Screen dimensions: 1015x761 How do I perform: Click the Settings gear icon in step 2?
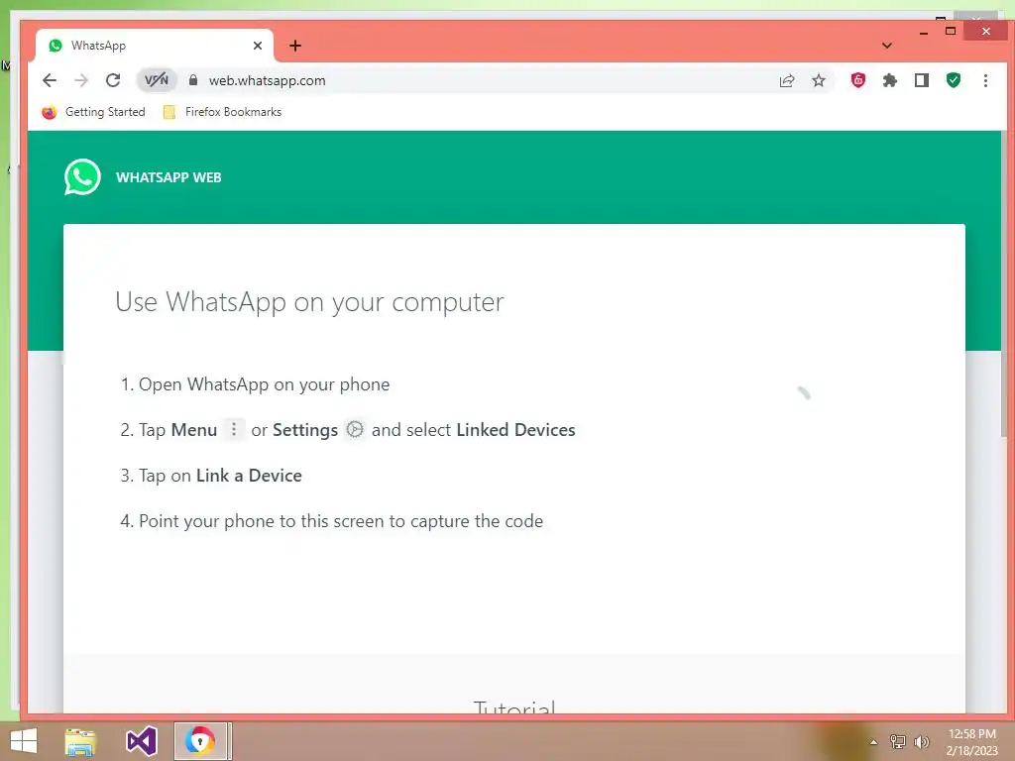pyautogui.click(x=355, y=429)
